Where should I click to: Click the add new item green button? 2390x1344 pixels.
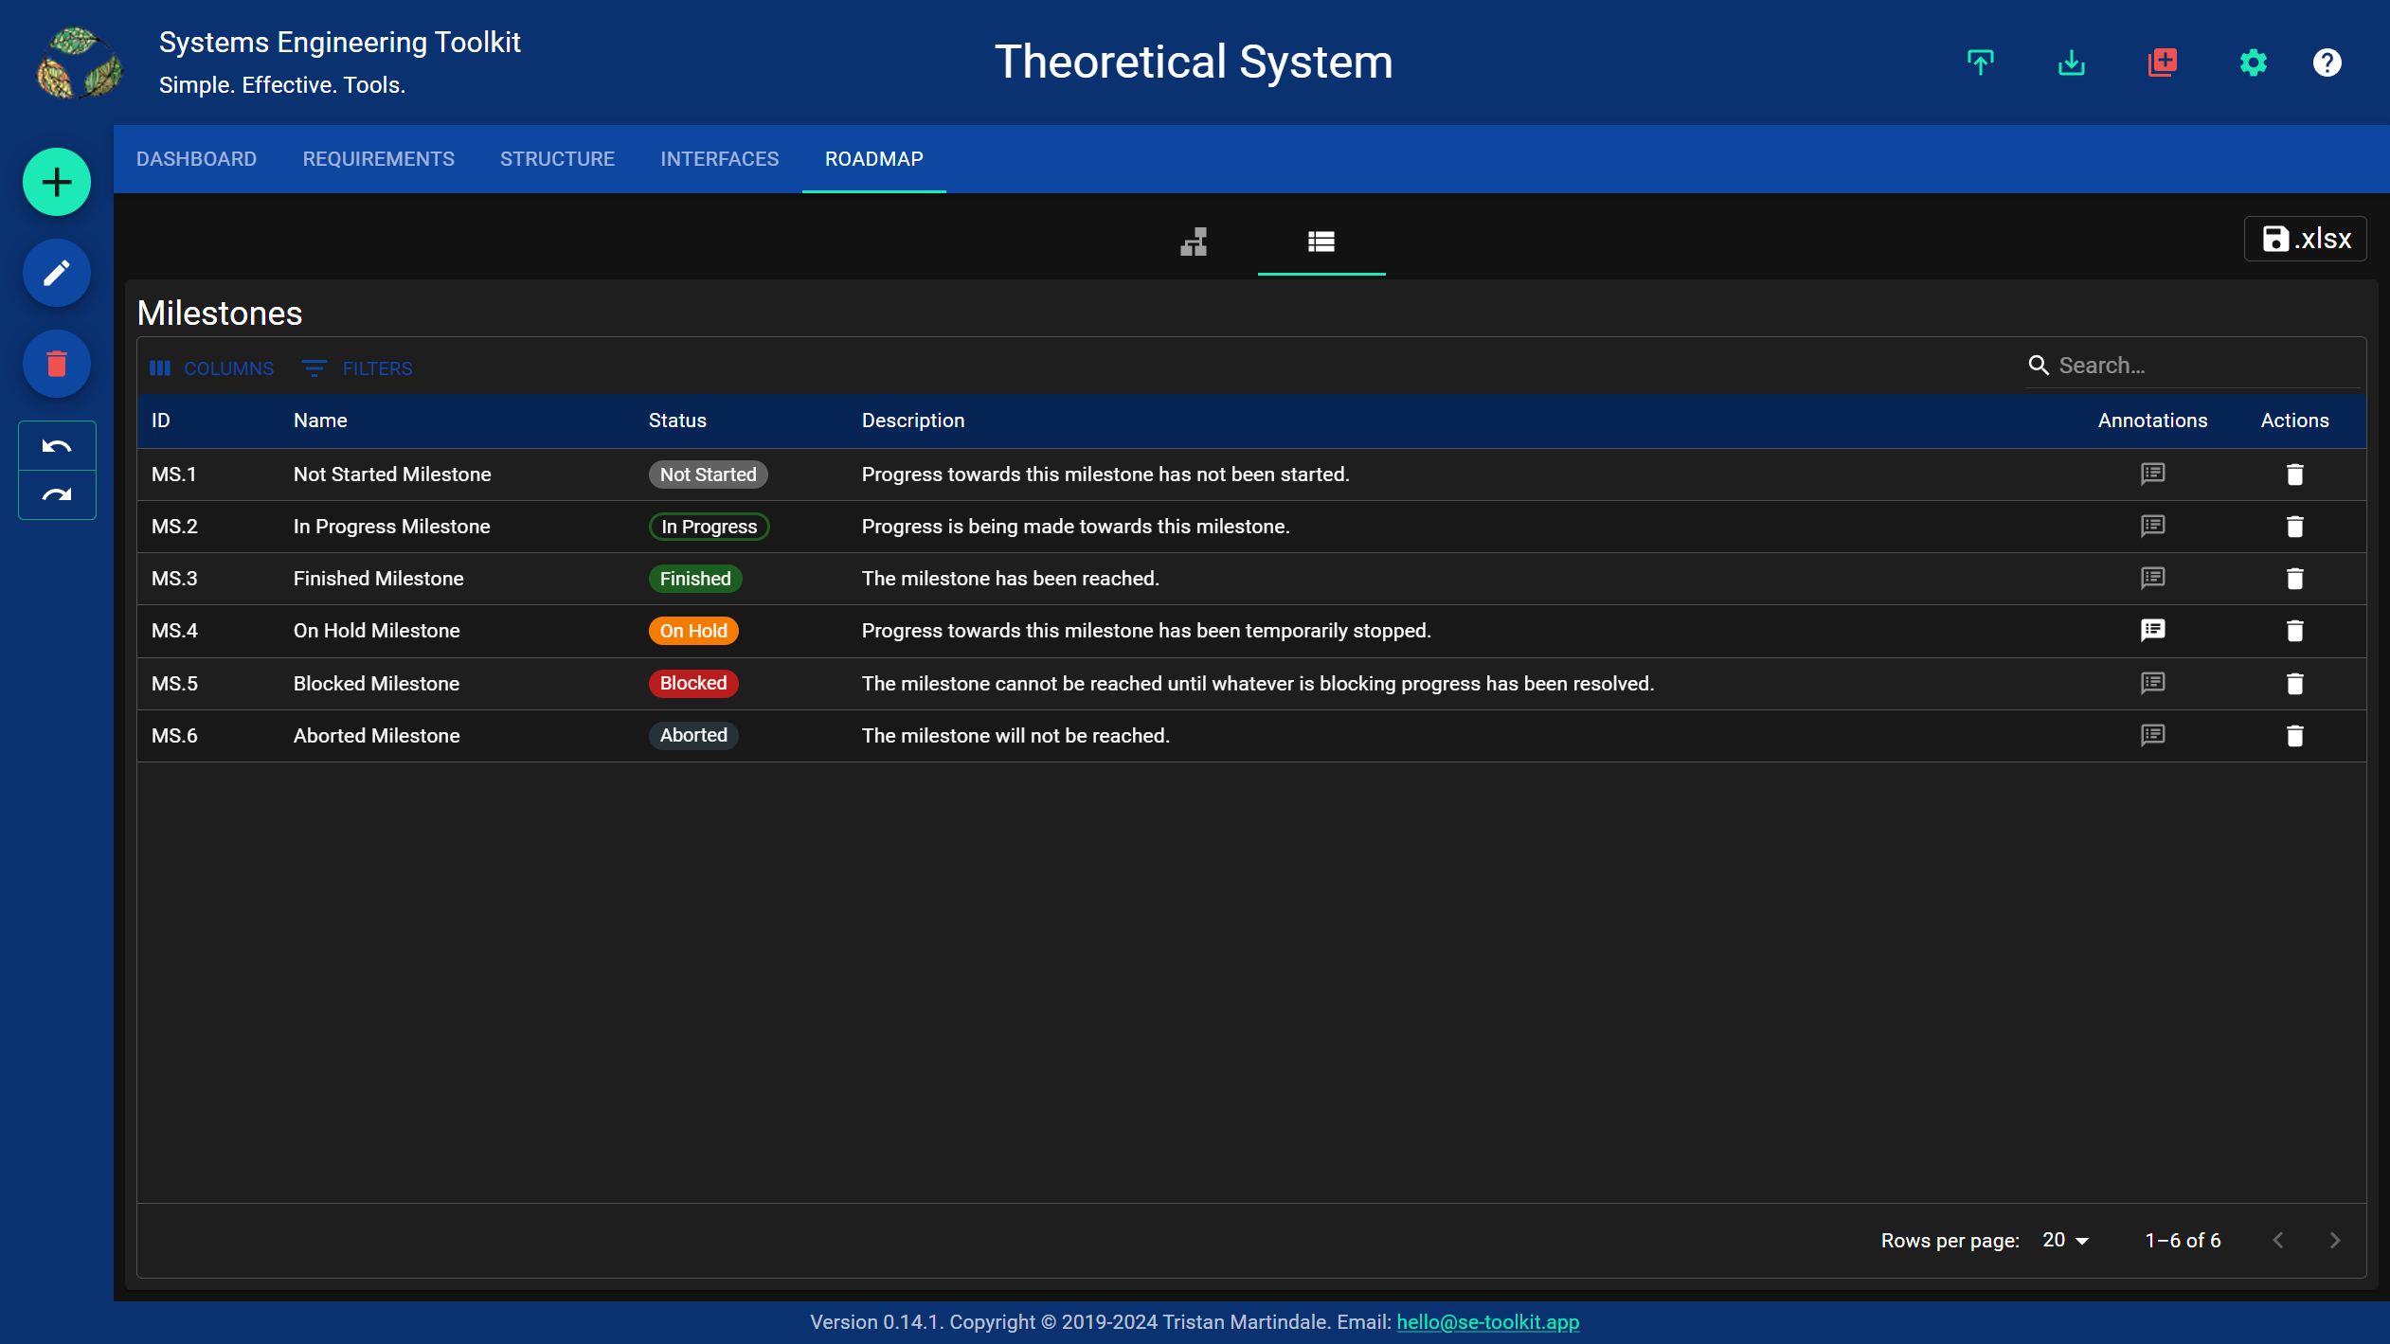click(58, 181)
